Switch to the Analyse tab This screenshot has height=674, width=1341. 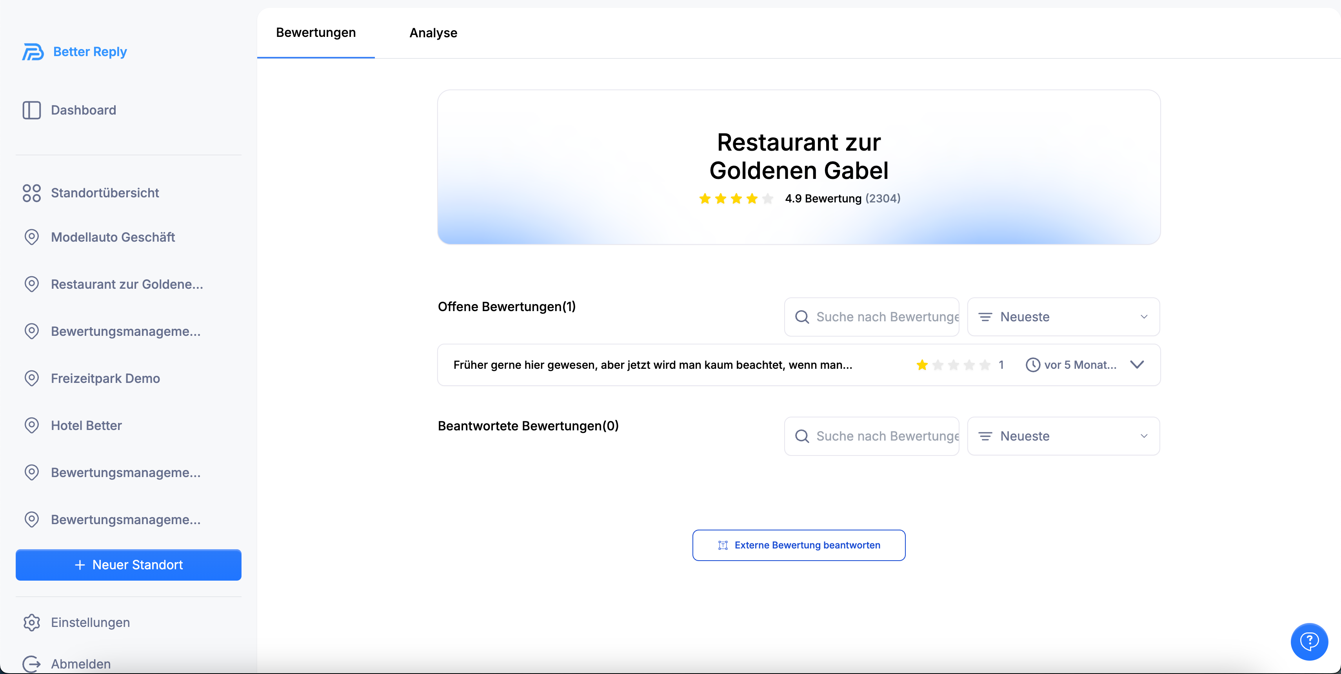tap(433, 32)
